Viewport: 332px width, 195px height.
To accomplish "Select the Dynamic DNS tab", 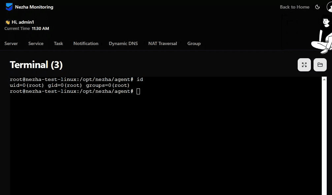I will pos(123,43).
